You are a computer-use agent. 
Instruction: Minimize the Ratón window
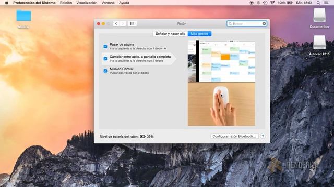pyautogui.click(x=103, y=23)
